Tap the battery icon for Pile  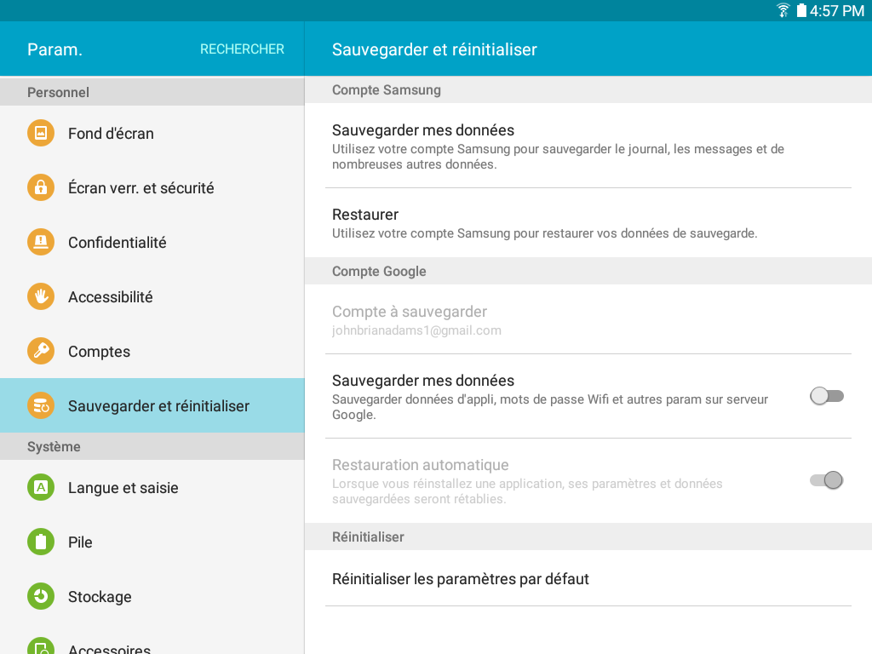pyautogui.click(x=41, y=542)
